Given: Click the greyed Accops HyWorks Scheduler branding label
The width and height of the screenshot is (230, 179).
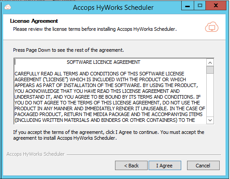Looking at the screenshot, I should (35, 154).
